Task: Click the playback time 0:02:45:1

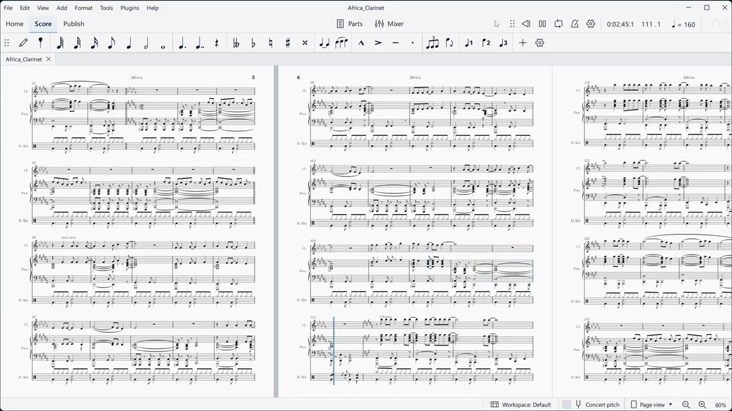Action: 620,25
